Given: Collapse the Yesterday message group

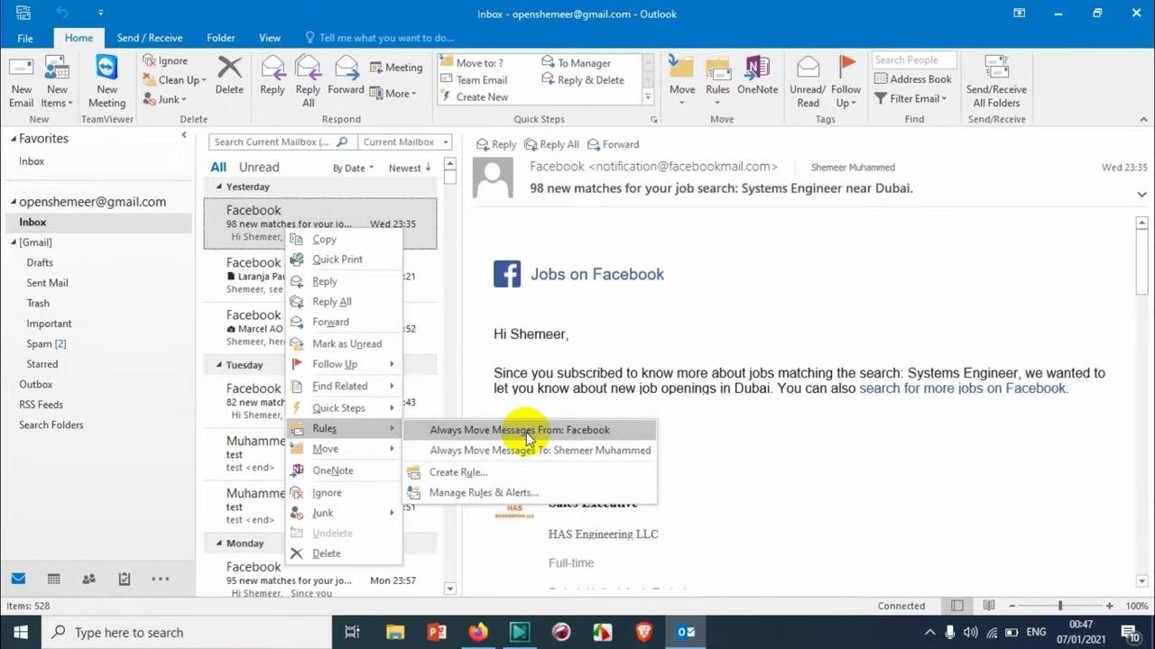Looking at the screenshot, I should [x=218, y=187].
